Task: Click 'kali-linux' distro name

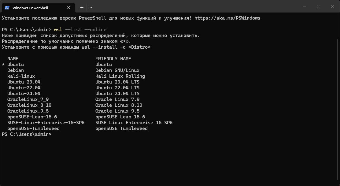Action: [x=21, y=76]
